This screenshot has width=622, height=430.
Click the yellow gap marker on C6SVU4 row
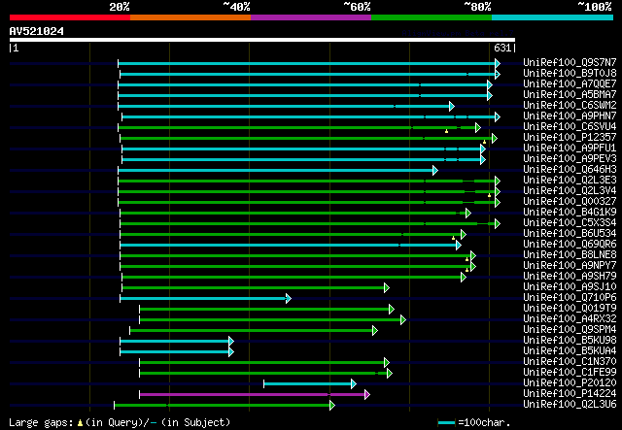click(x=447, y=131)
